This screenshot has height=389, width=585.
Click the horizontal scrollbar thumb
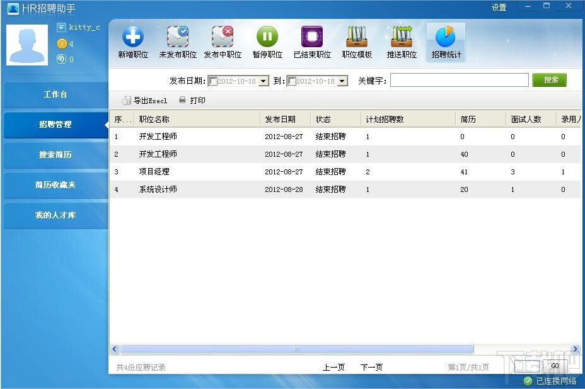297,349
